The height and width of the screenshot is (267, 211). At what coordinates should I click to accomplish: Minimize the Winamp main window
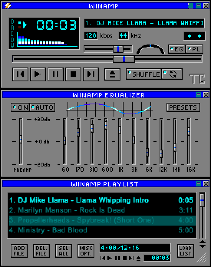click(191, 6)
